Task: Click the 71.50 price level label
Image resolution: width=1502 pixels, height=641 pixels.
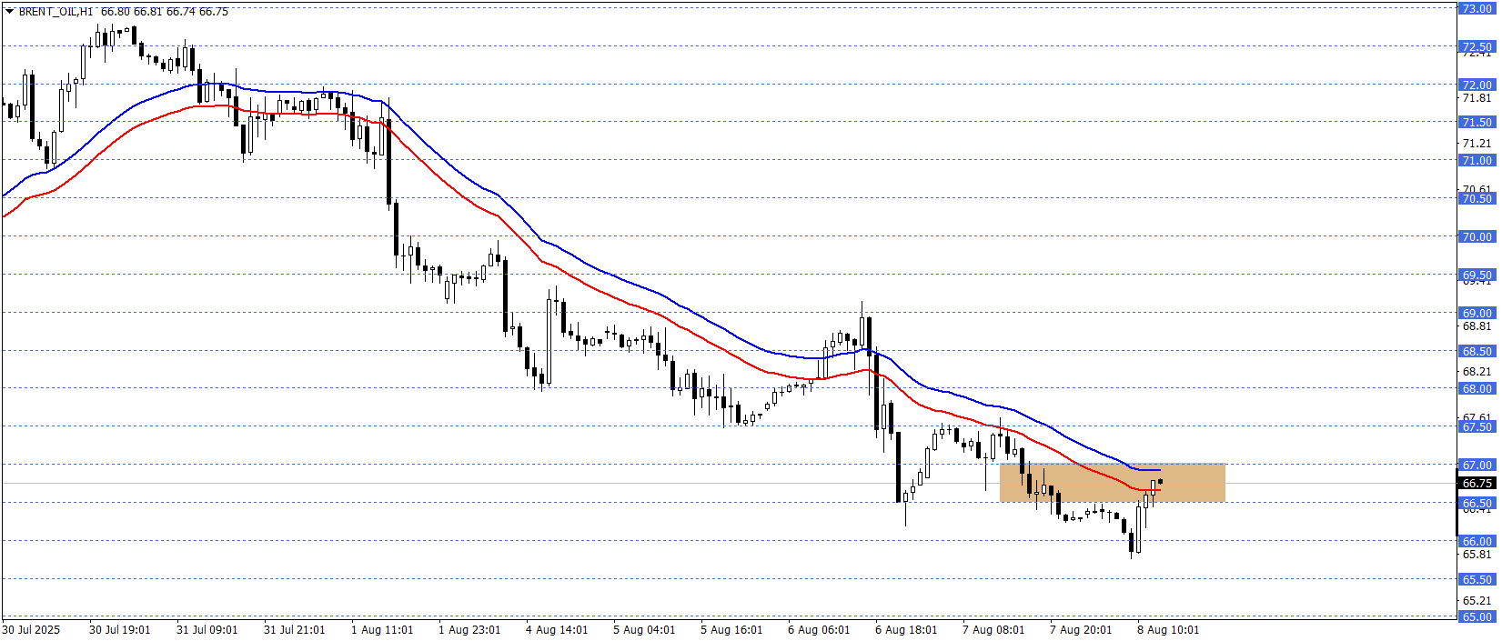Action: [x=1477, y=122]
